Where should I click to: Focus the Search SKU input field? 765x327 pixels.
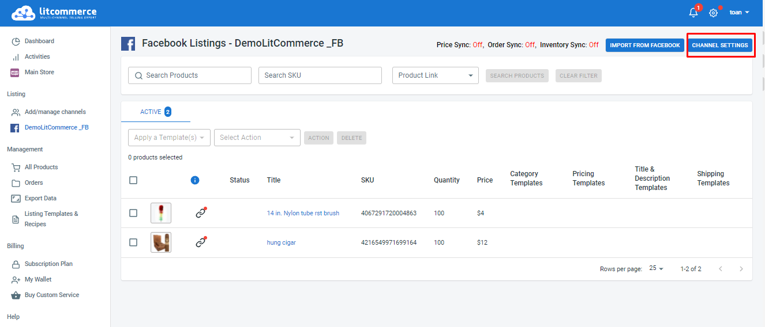(320, 75)
